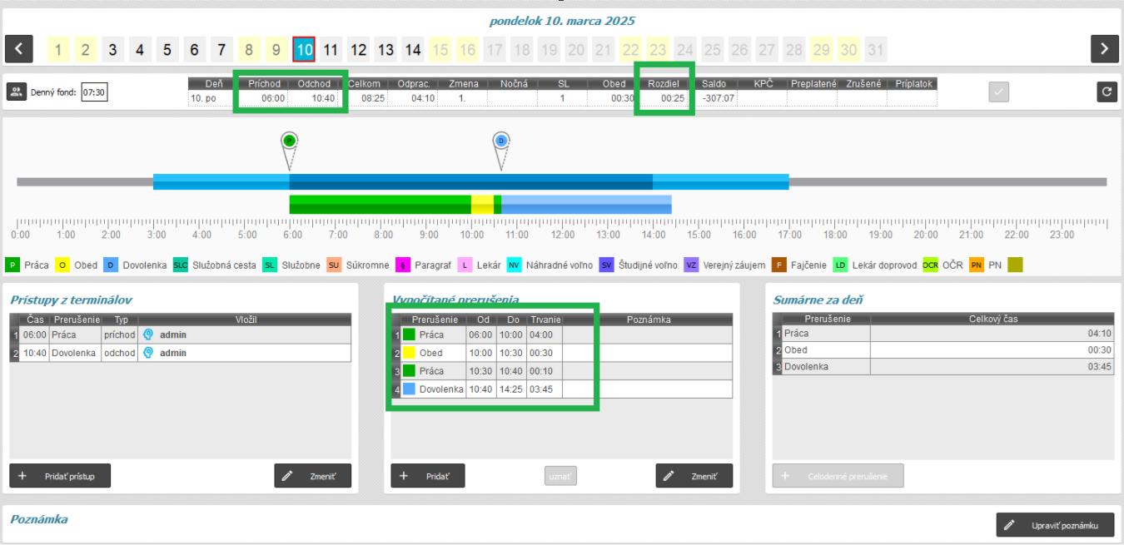Image resolution: width=1124 pixels, height=545 pixels.
Task: Select day 11 in the calendar strip
Action: click(331, 50)
